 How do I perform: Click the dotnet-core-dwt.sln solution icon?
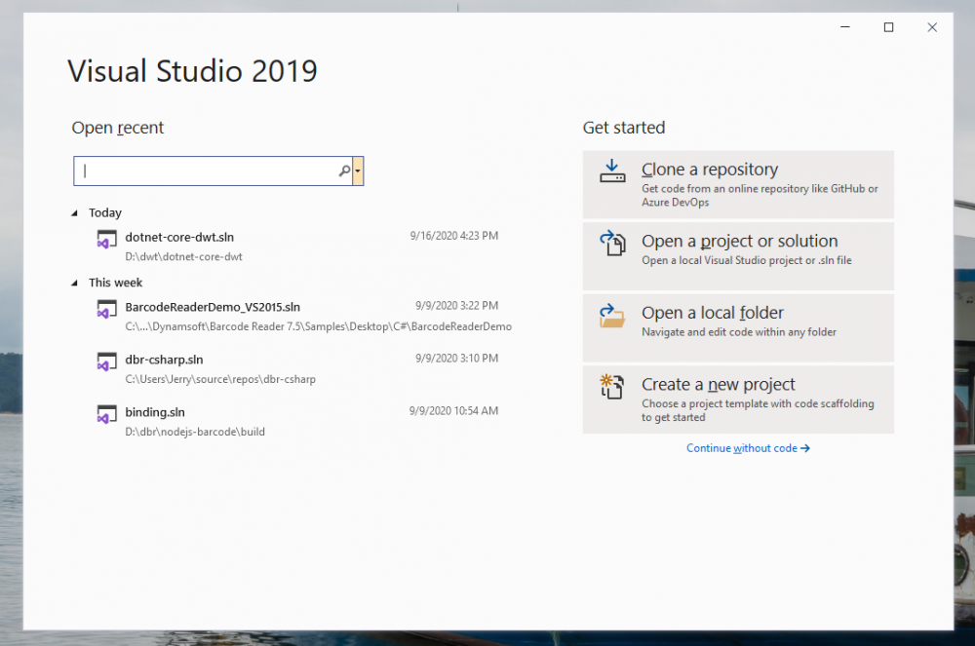click(x=106, y=240)
